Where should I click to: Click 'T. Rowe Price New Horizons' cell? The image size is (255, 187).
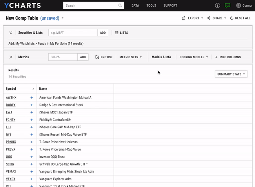click(x=58, y=142)
